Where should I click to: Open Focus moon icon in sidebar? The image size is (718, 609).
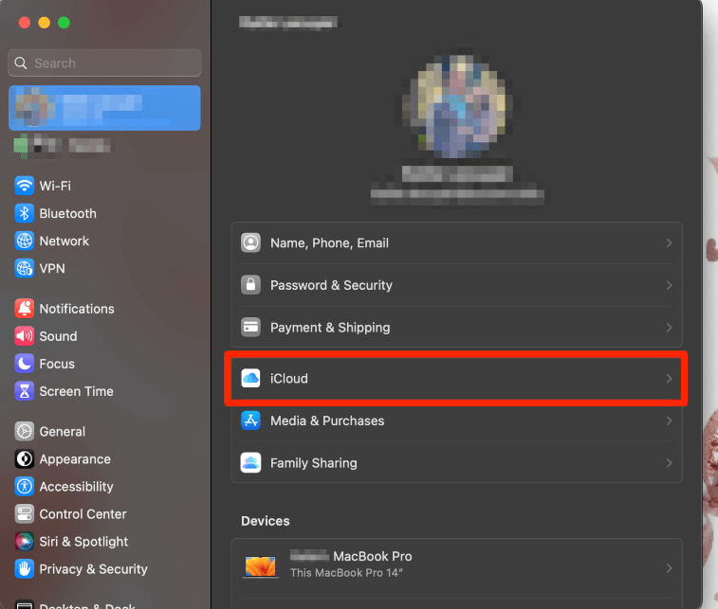coord(24,364)
